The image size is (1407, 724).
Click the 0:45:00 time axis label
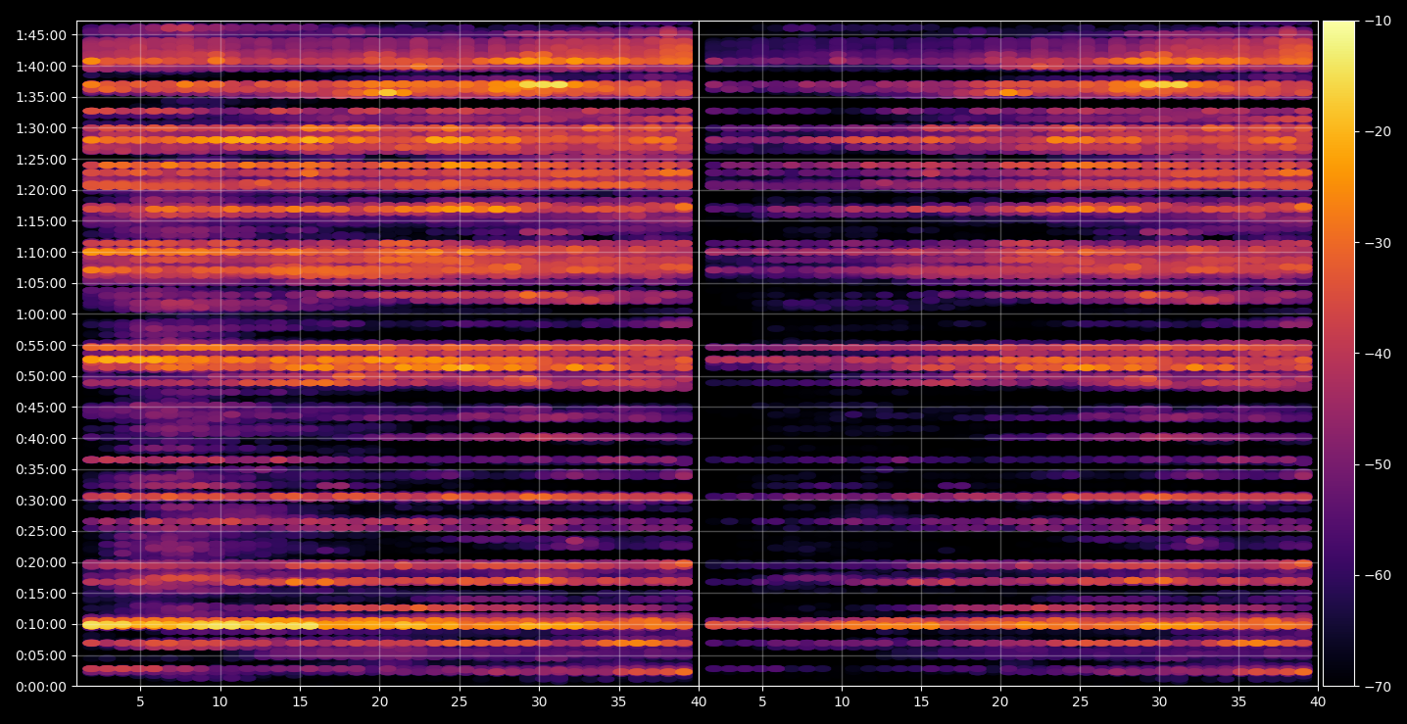(x=42, y=407)
